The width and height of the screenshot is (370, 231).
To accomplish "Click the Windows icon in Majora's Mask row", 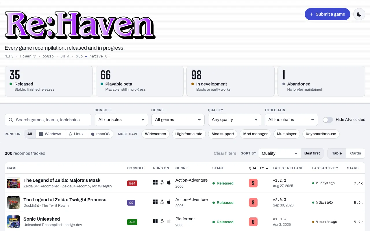I will click(x=155, y=182).
